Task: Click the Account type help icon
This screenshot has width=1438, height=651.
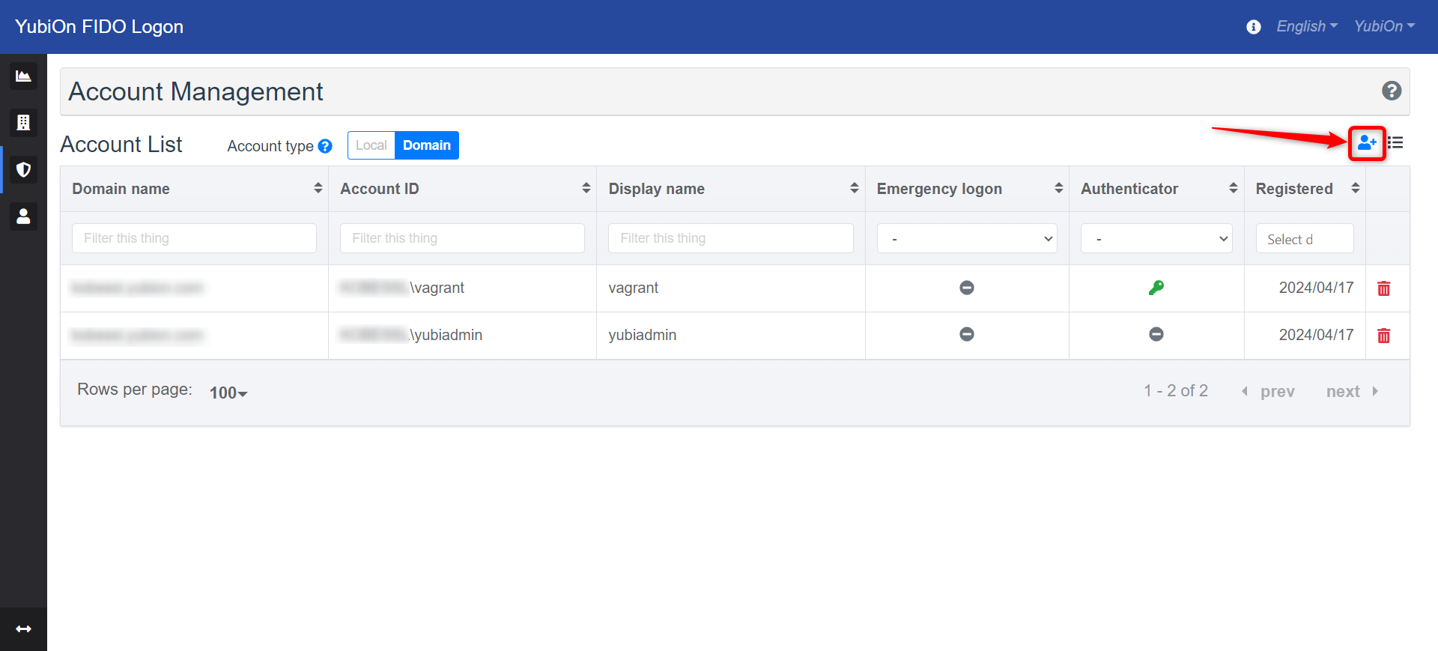Action: [325, 146]
